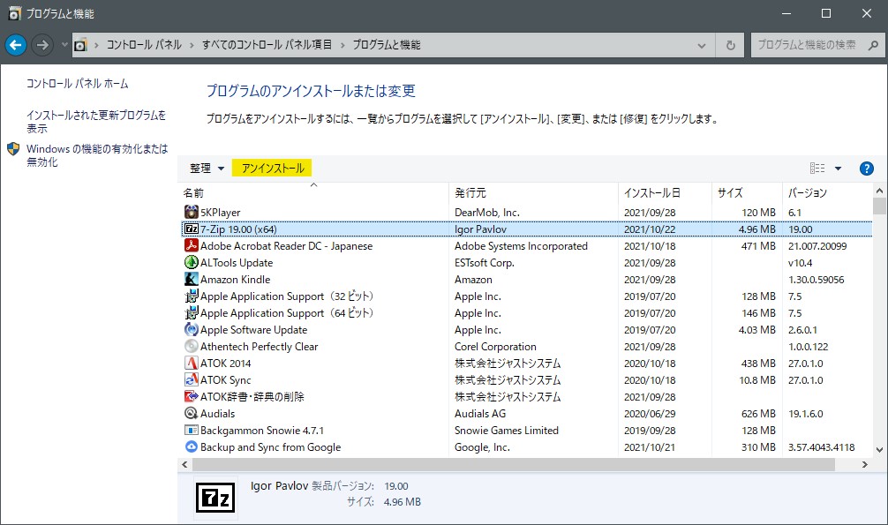
Task: Select Apple Software Update name text
Action: [x=253, y=330]
